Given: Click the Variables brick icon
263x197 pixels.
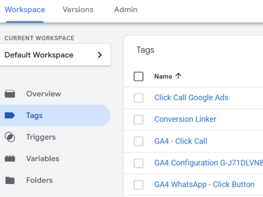Looking at the screenshot, I should tap(10, 158).
